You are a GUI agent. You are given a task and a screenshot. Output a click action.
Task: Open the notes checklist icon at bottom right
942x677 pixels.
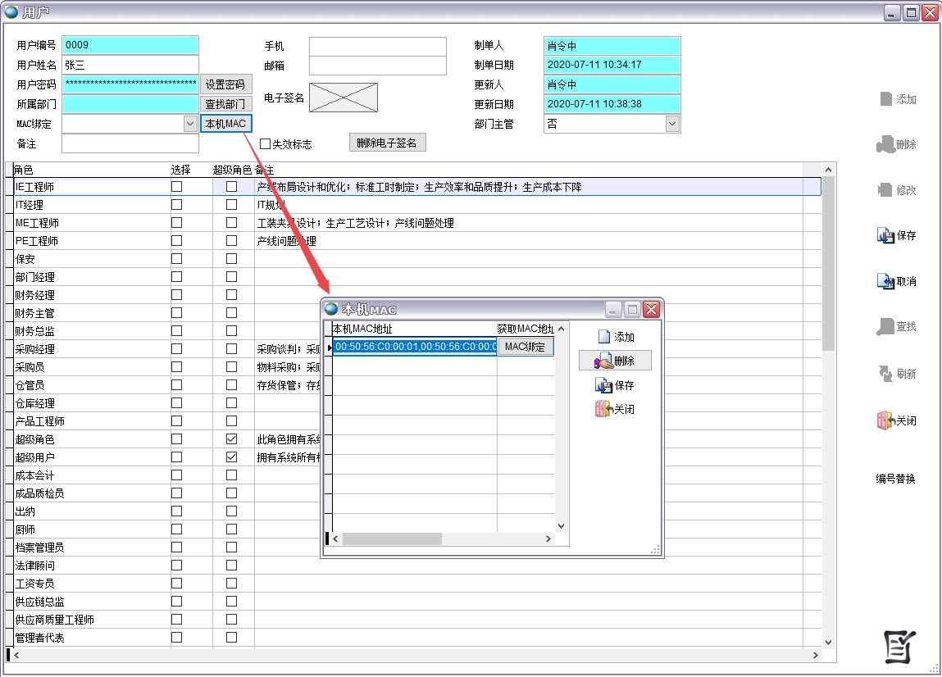pos(899,647)
